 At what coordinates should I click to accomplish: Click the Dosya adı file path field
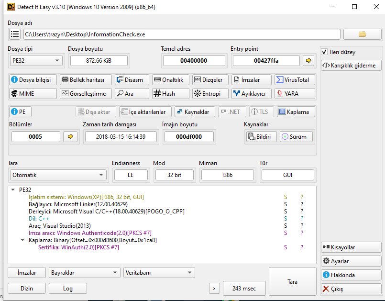click(x=182, y=34)
